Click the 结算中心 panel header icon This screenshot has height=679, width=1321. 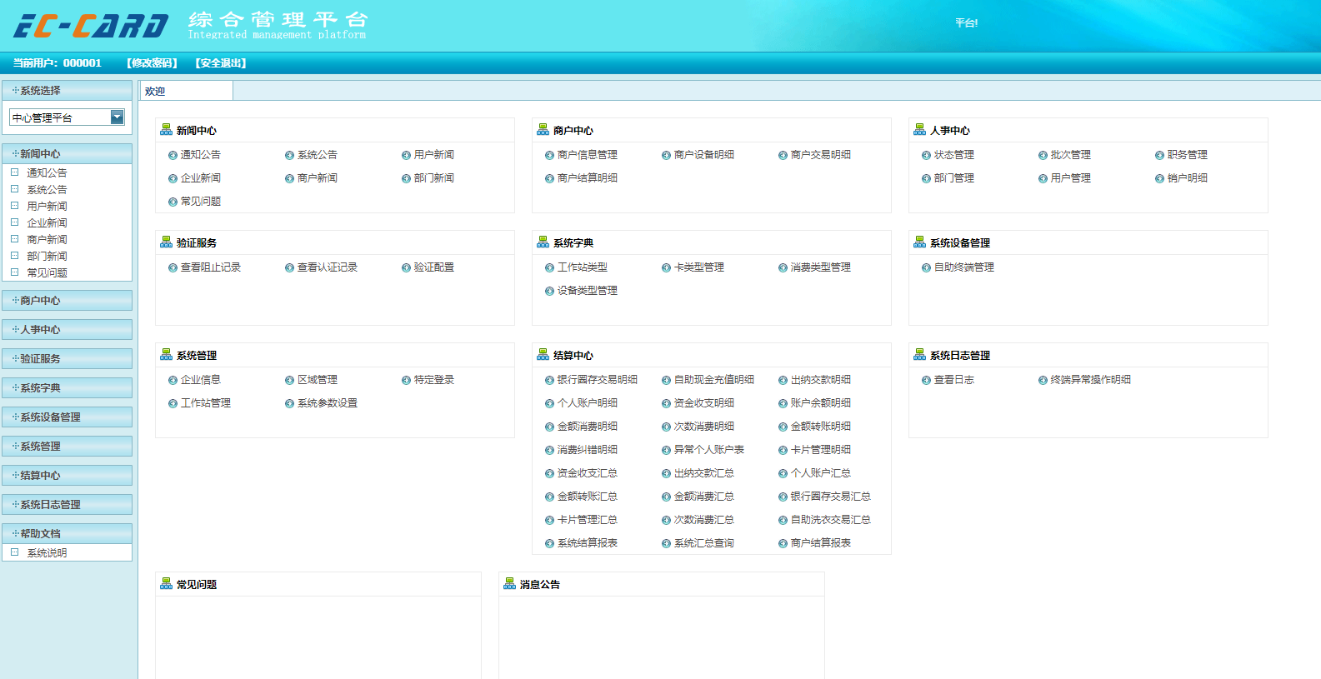click(x=543, y=355)
